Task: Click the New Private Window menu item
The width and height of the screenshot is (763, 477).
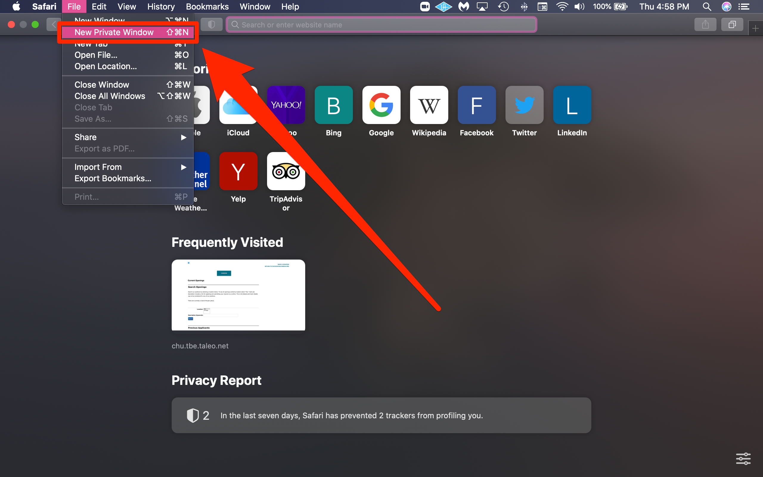Action: tap(114, 31)
